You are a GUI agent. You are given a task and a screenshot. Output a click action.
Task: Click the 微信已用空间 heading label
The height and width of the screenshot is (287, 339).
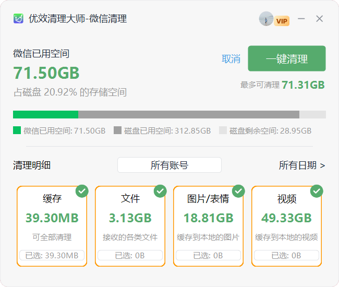click(x=41, y=54)
